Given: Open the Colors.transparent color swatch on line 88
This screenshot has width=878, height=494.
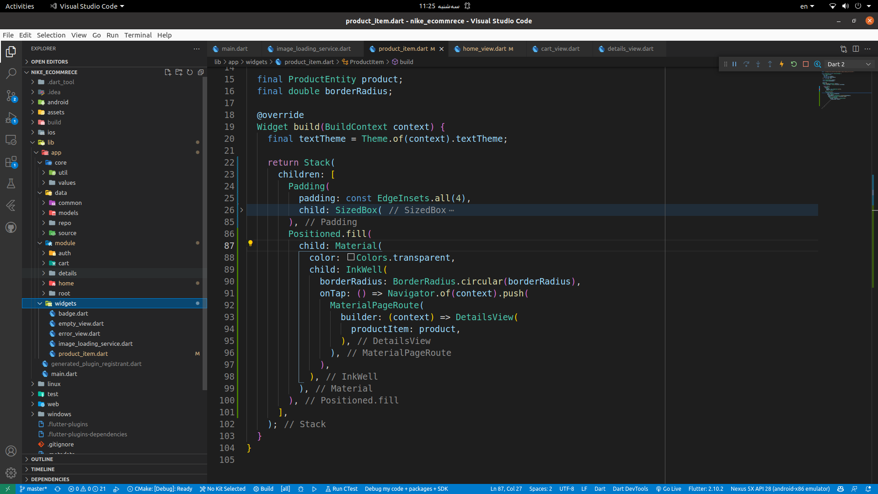Looking at the screenshot, I should click(x=351, y=257).
